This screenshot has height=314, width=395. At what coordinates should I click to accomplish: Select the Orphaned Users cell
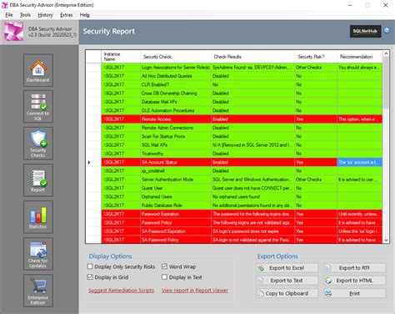click(176, 197)
